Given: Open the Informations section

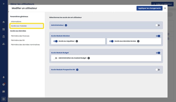Looking at the screenshot, I should (16, 22).
